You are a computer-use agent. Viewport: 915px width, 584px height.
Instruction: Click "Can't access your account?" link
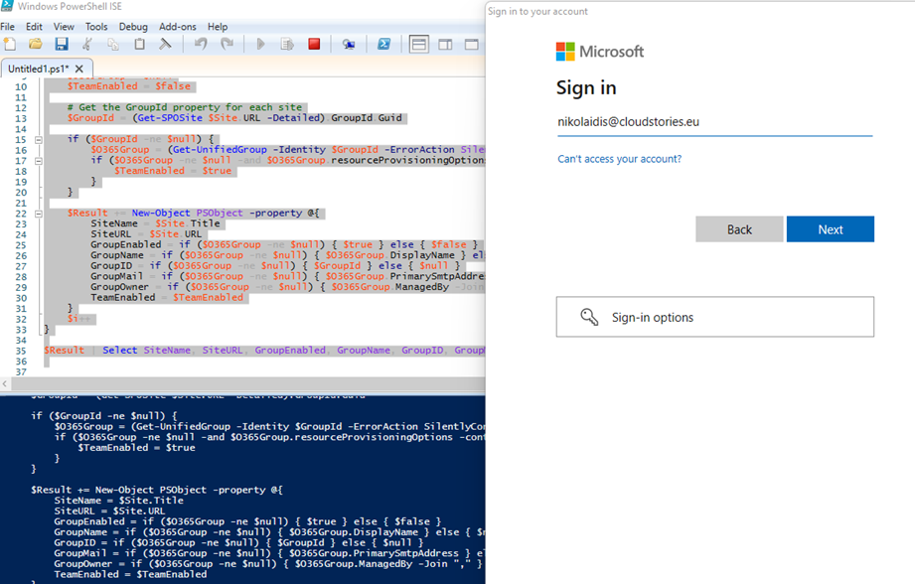click(x=619, y=159)
